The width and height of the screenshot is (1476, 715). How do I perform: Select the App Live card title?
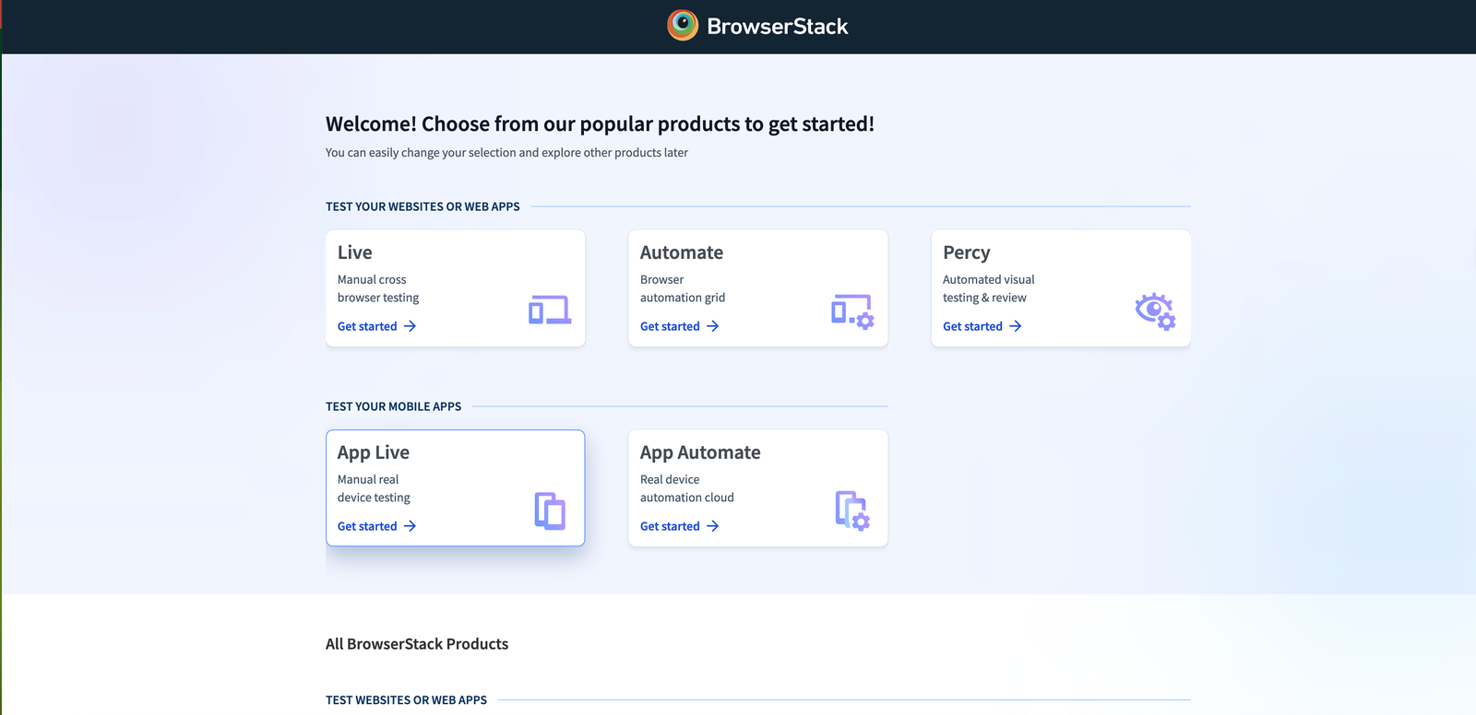374,452
